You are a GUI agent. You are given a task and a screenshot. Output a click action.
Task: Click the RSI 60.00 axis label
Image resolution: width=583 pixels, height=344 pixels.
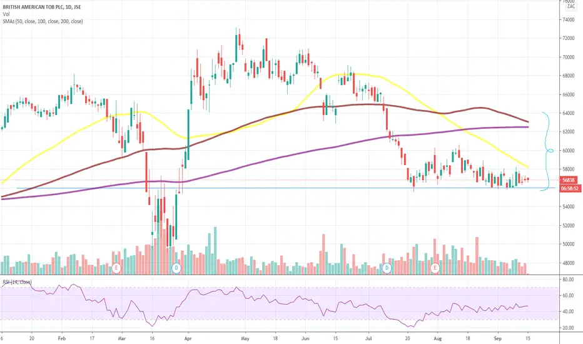[568, 296]
